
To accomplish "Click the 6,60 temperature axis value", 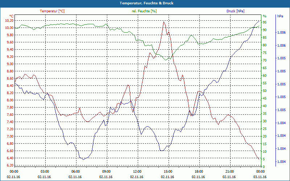I will tap(10, 151).
